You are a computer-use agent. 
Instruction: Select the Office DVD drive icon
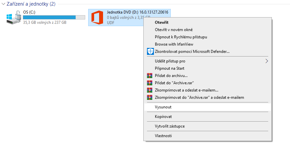pyautogui.click(x=97, y=18)
